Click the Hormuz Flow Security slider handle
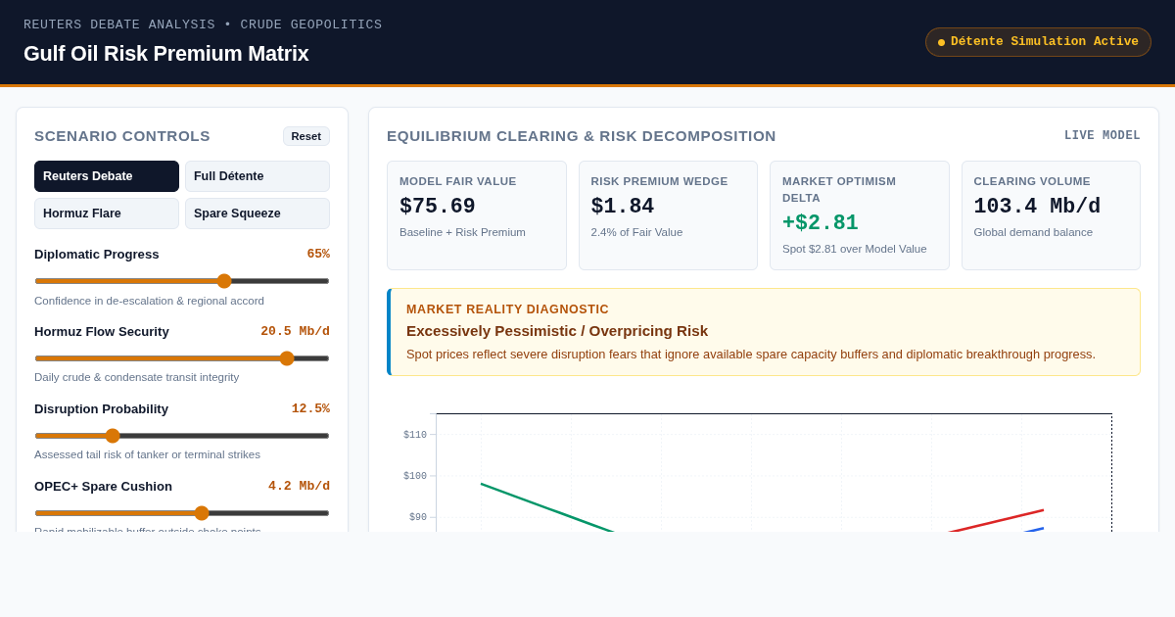The height and width of the screenshot is (617, 1175). (287, 358)
